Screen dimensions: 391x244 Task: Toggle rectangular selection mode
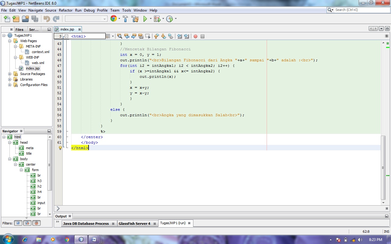(148, 36)
